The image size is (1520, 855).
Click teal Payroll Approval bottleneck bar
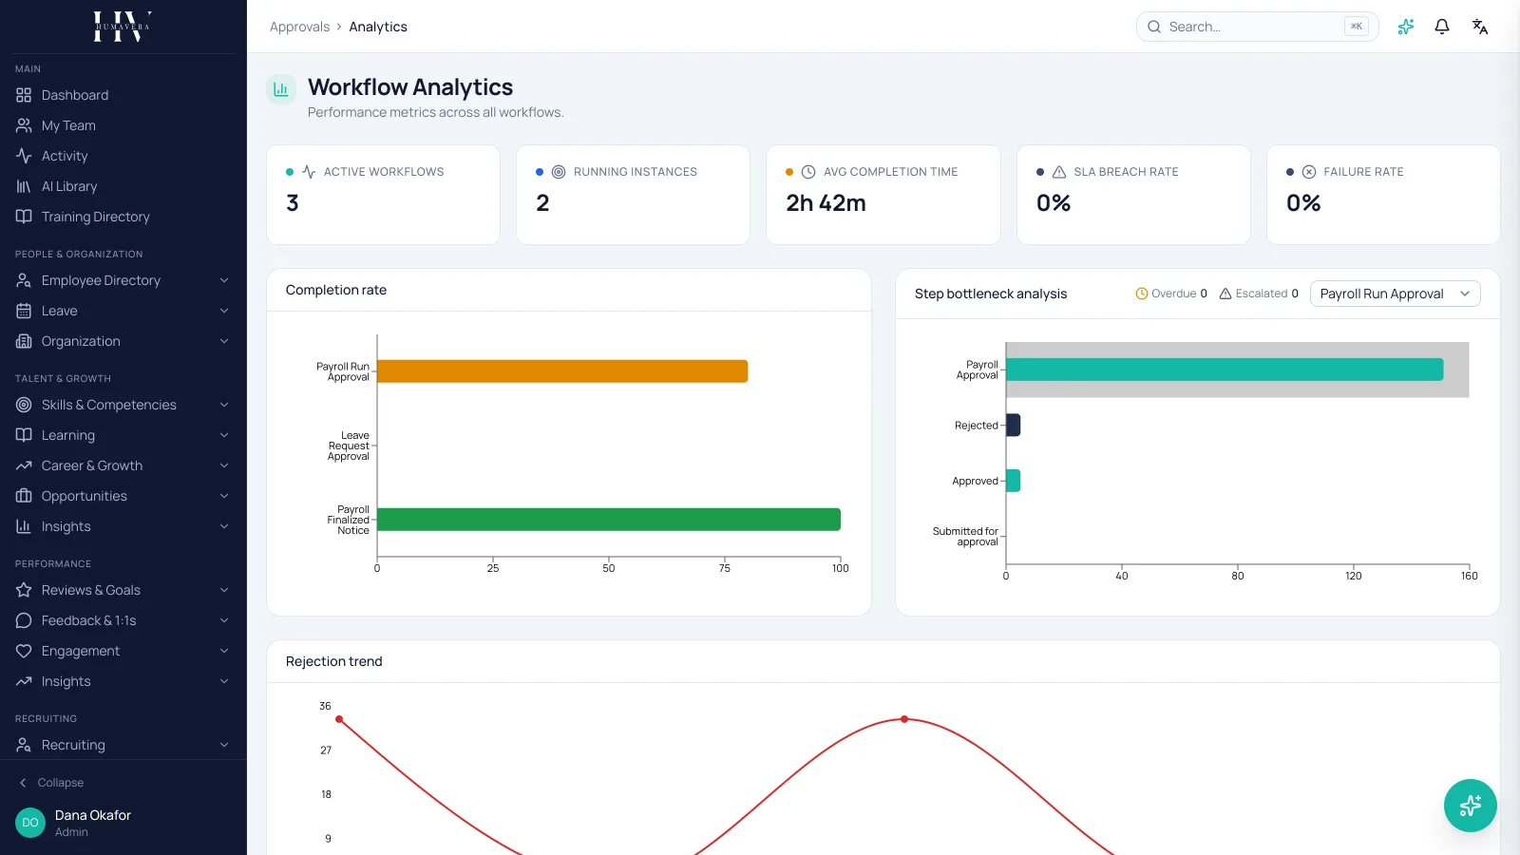click(1225, 370)
